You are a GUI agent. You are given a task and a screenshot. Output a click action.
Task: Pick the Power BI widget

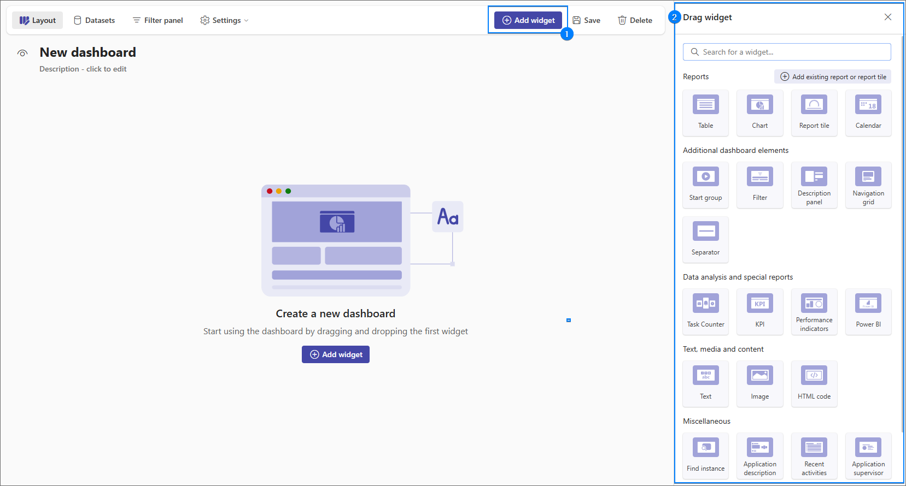(x=868, y=311)
